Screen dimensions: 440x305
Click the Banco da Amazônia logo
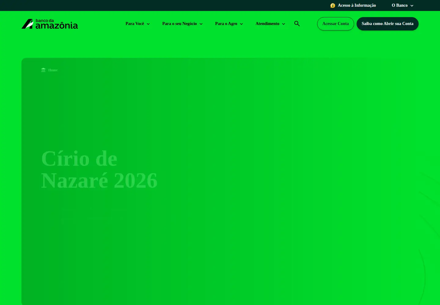point(50,24)
